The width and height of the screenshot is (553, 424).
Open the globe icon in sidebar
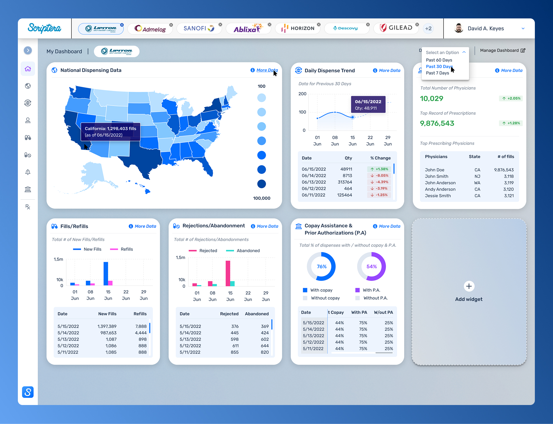pos(28,86)
